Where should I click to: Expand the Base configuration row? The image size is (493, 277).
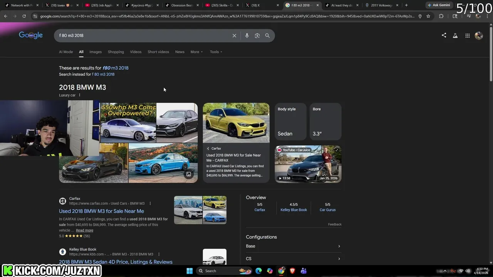coord(293,246)
